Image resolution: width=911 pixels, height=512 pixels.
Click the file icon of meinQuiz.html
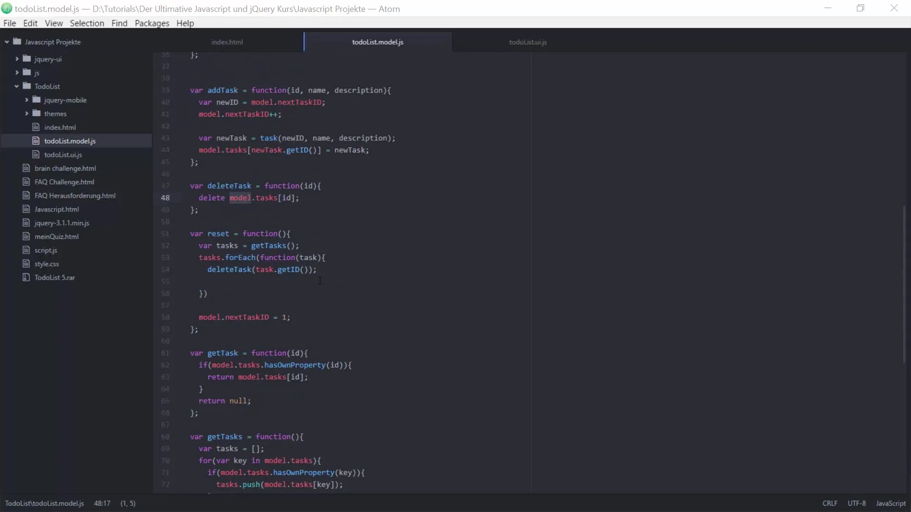(27, 237)
